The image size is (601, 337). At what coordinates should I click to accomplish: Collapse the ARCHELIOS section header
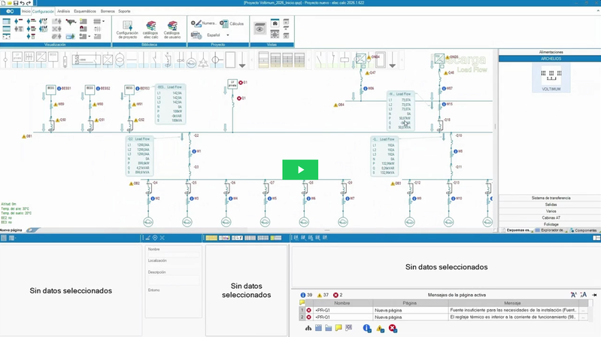pos(551,59)
